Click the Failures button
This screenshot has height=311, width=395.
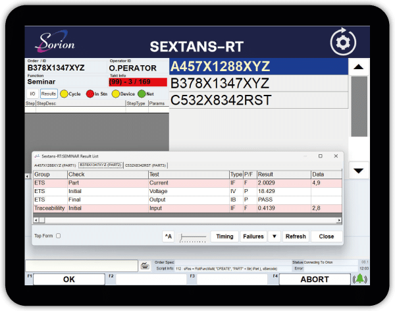click(253, 237)
